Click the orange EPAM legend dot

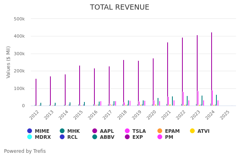(160, 131)
